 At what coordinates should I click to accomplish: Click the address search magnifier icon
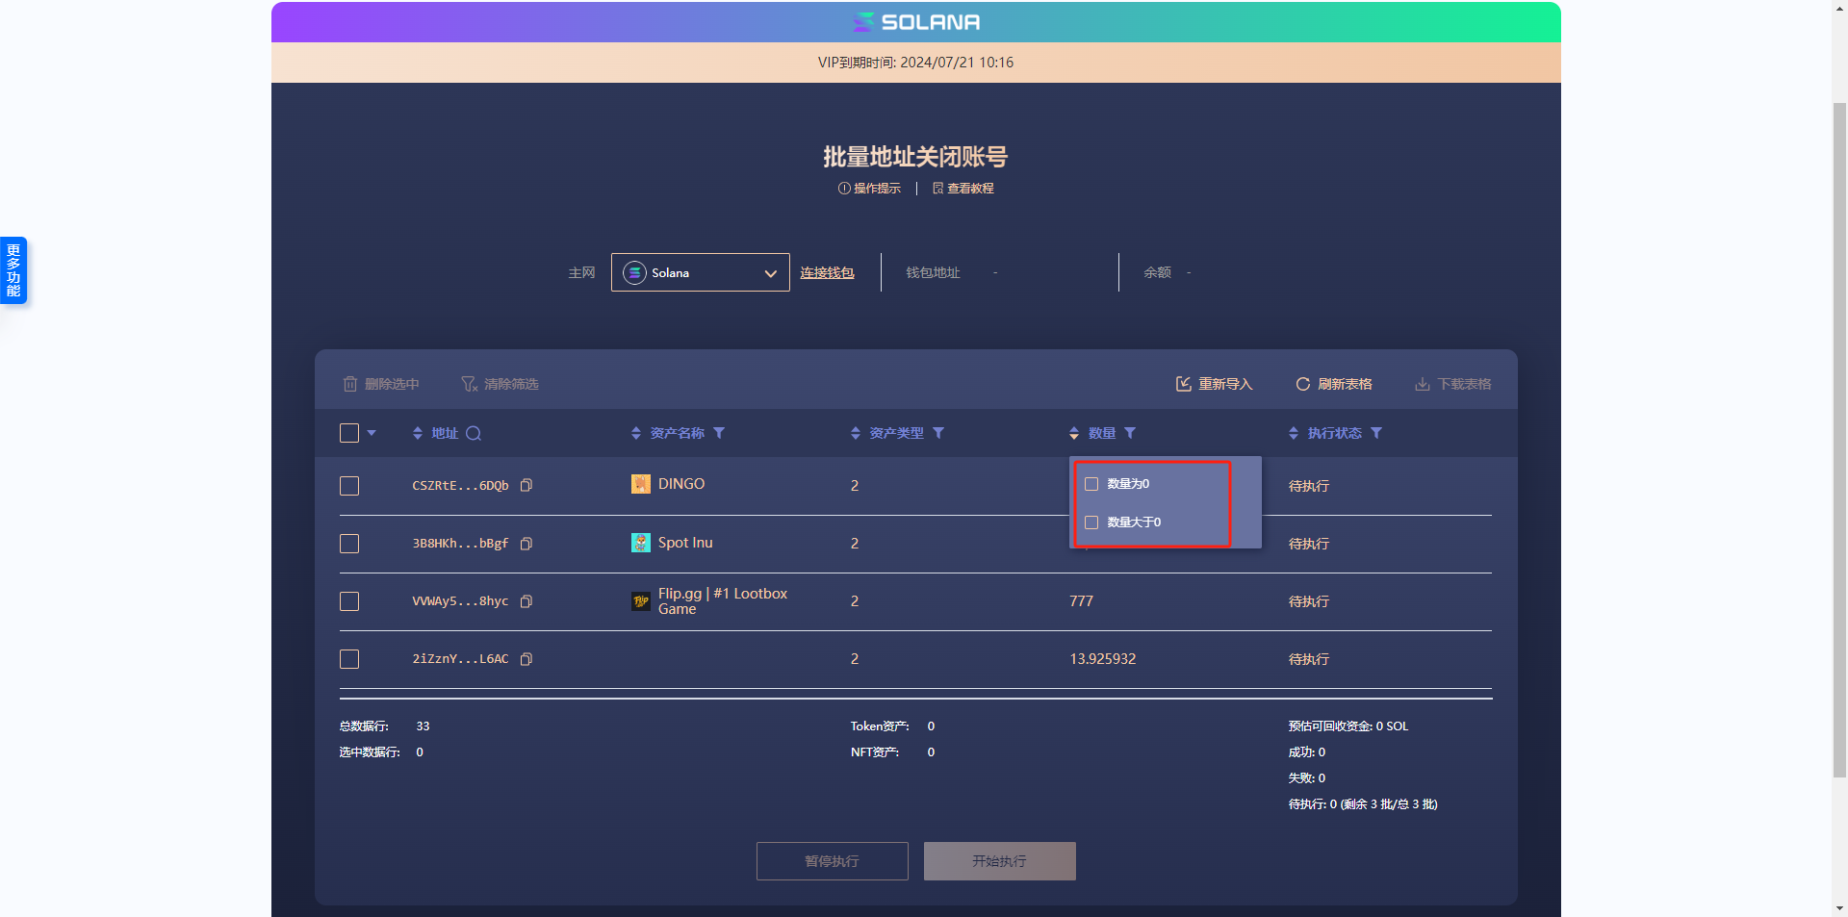[x=474, y=433]
